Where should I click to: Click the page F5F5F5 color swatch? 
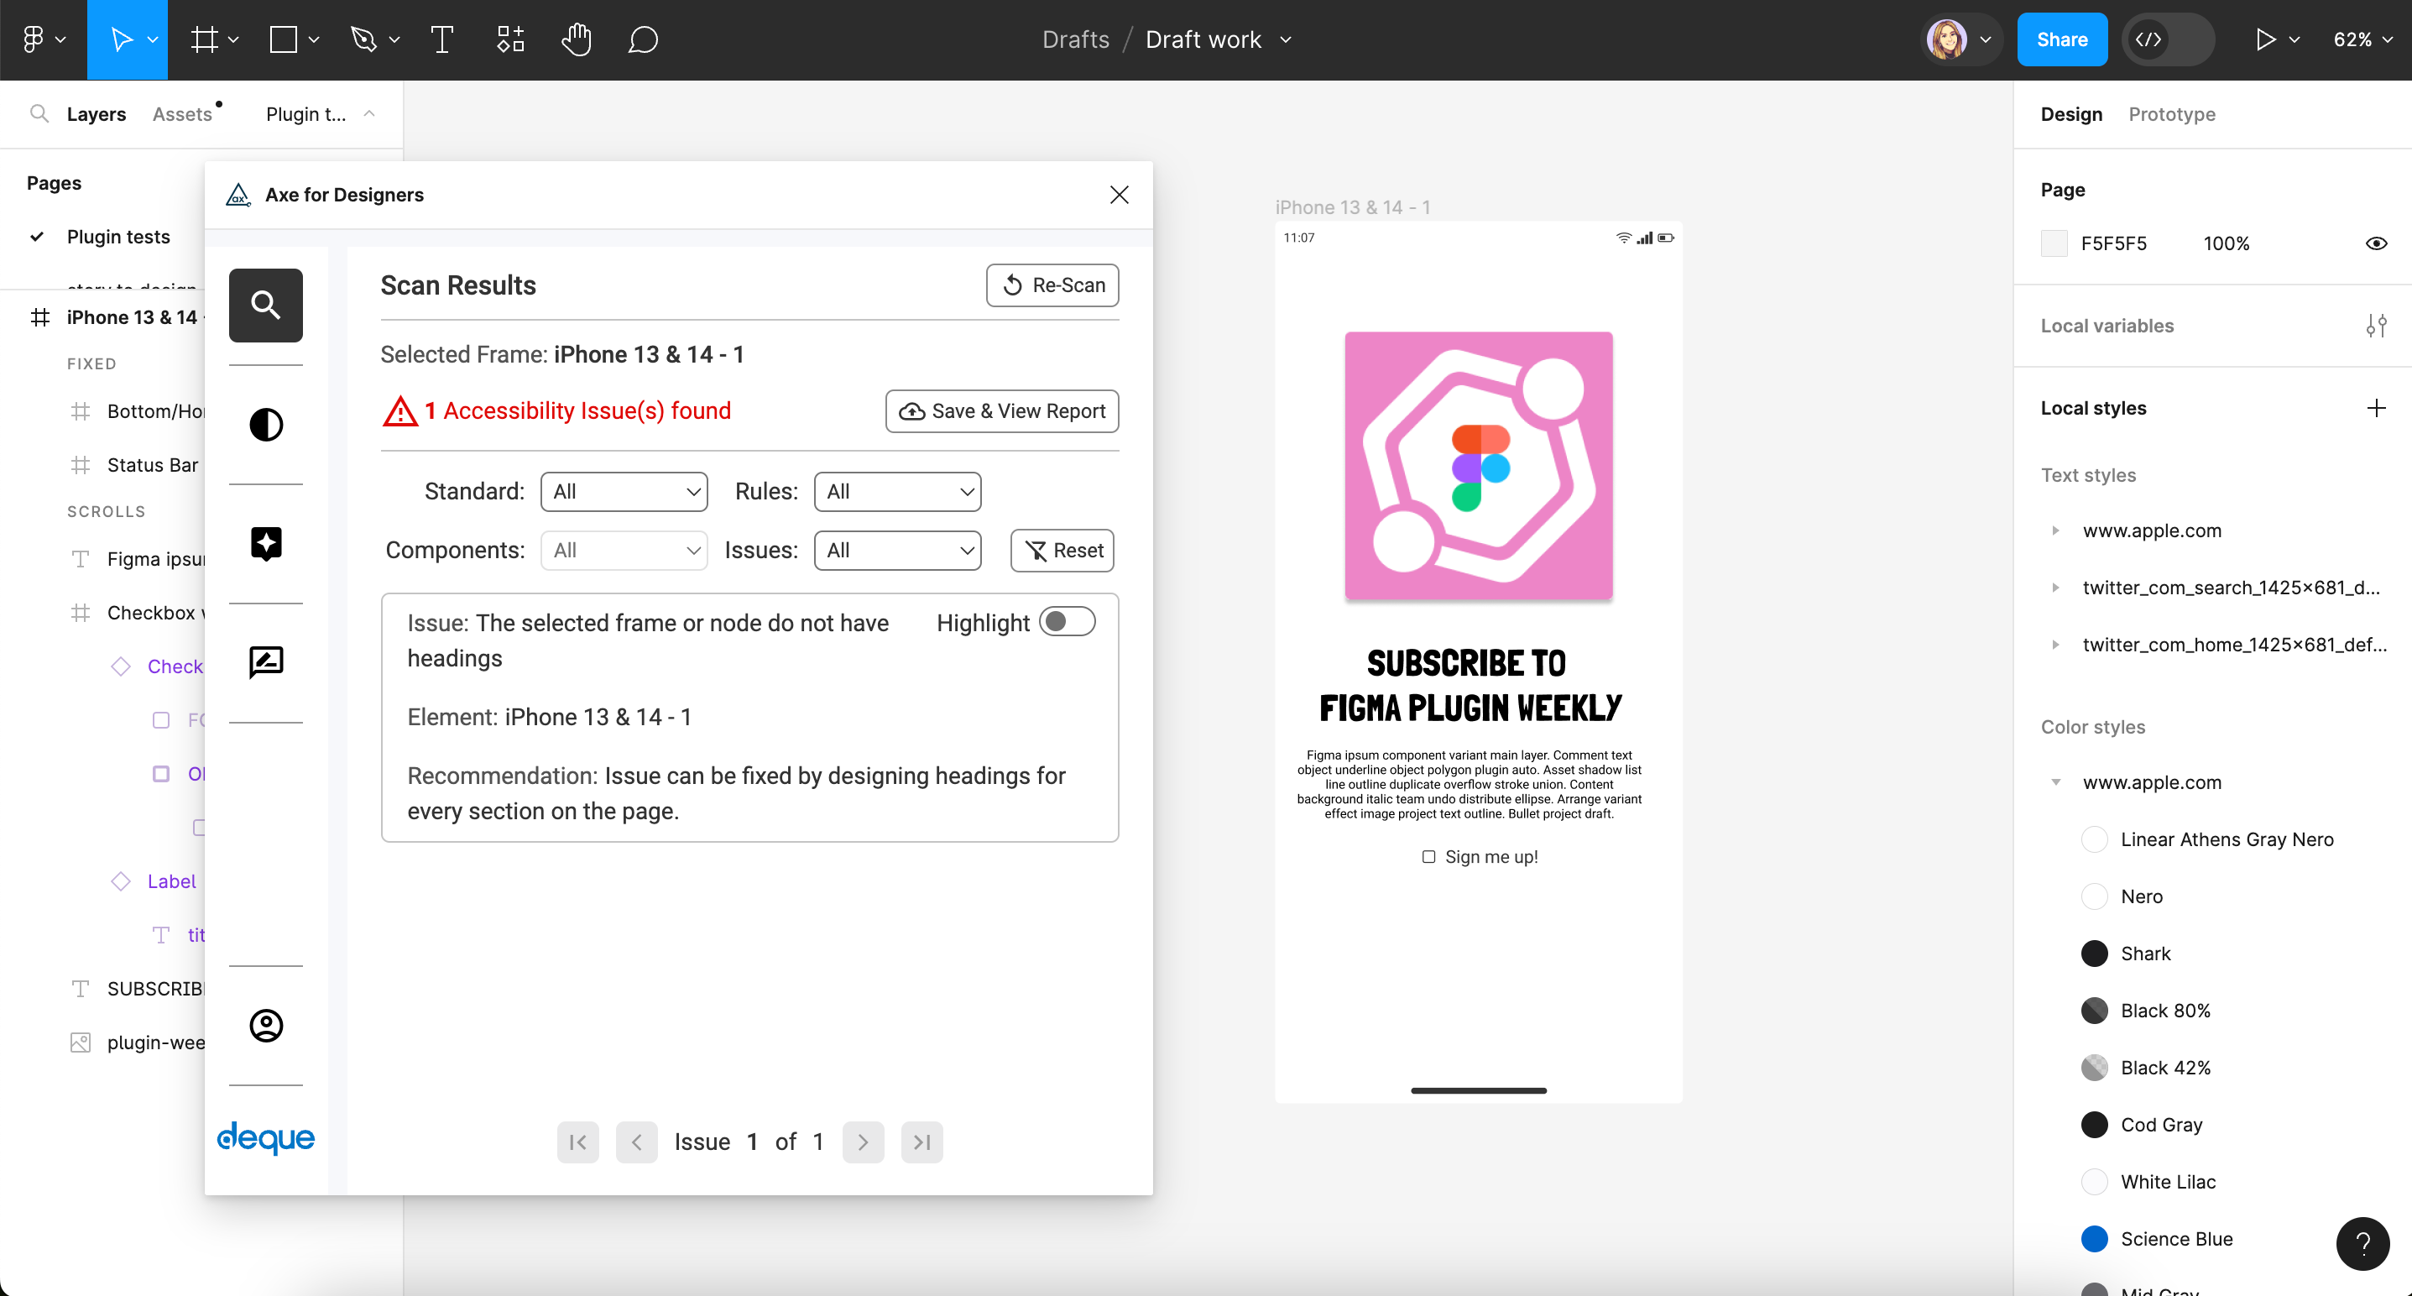[x=2054, y=243]
